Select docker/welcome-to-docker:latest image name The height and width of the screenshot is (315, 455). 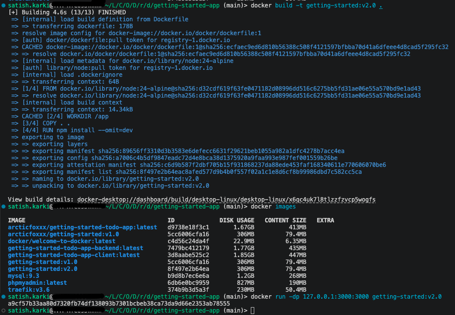point(61,241)
